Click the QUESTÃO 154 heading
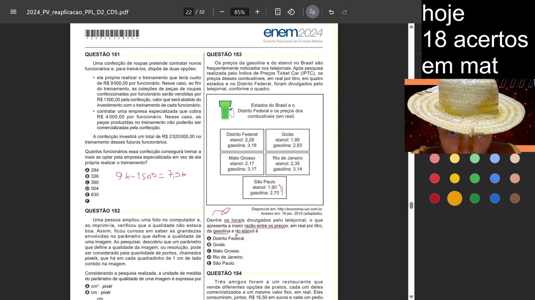This screenshot has height=300, width=535. 224,273
